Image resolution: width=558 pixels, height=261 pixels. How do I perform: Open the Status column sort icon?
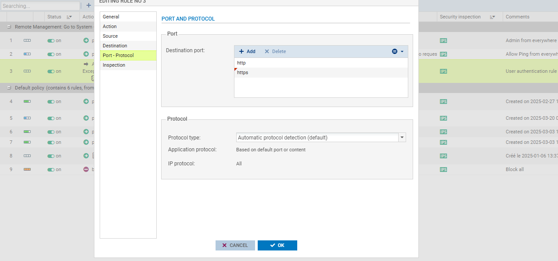click(x=69, y=17)
